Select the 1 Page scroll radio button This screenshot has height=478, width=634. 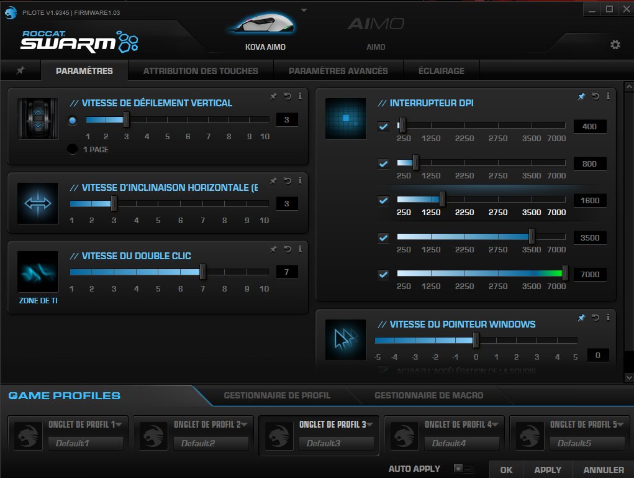(x=73, y=149)
